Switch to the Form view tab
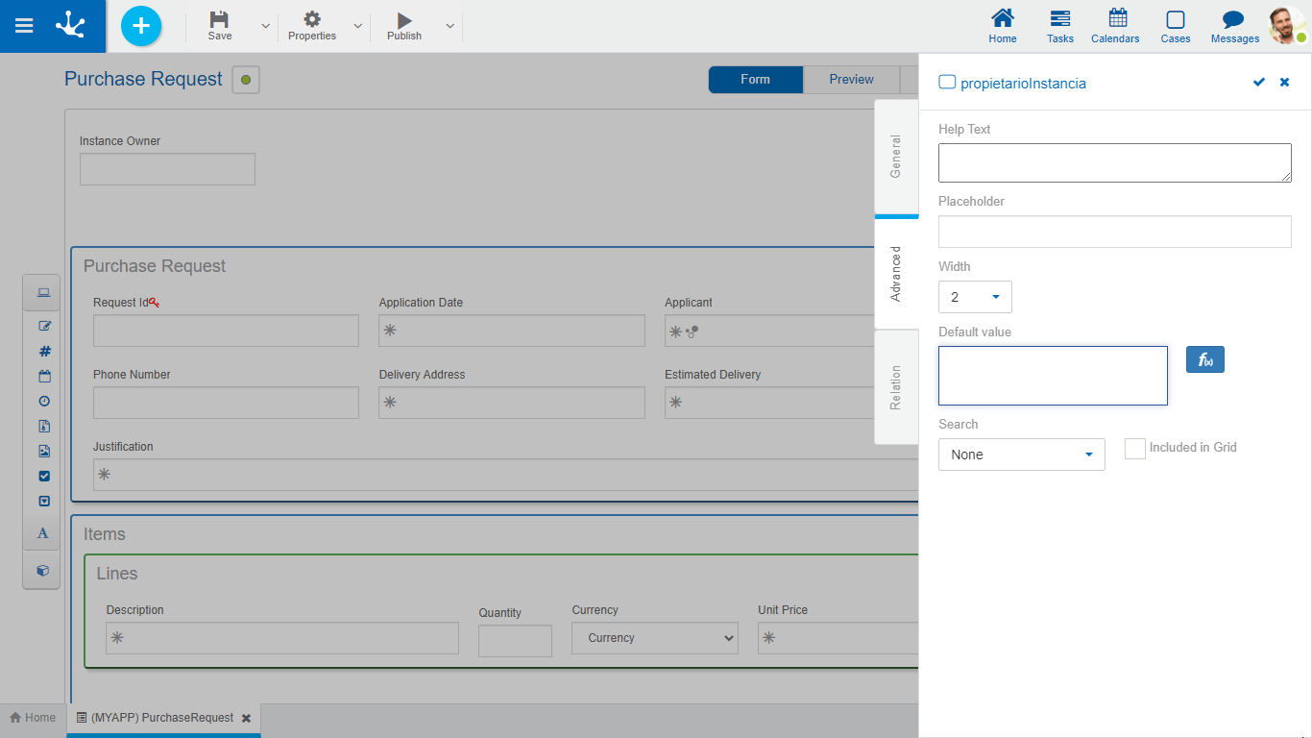 (x=756, y=80)
